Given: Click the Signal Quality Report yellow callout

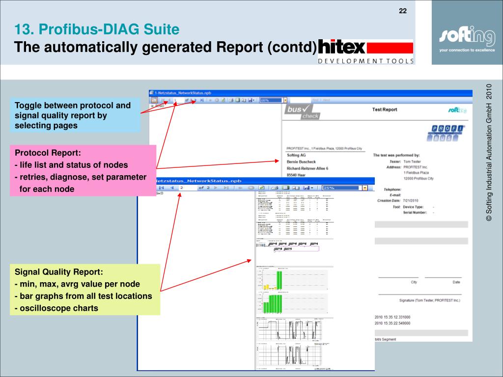Looking at the screenshot, I should [85, 290].
